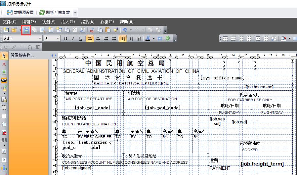Viewport: 297px width, 175px height.
Task: Click the 刷新系统参数 button
Action: pos(55,13)
